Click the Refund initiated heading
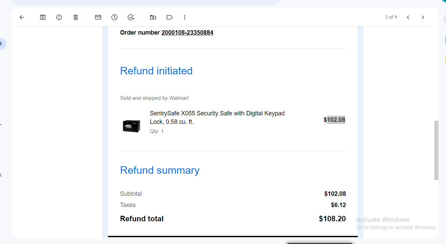 (x=156, y=71)
